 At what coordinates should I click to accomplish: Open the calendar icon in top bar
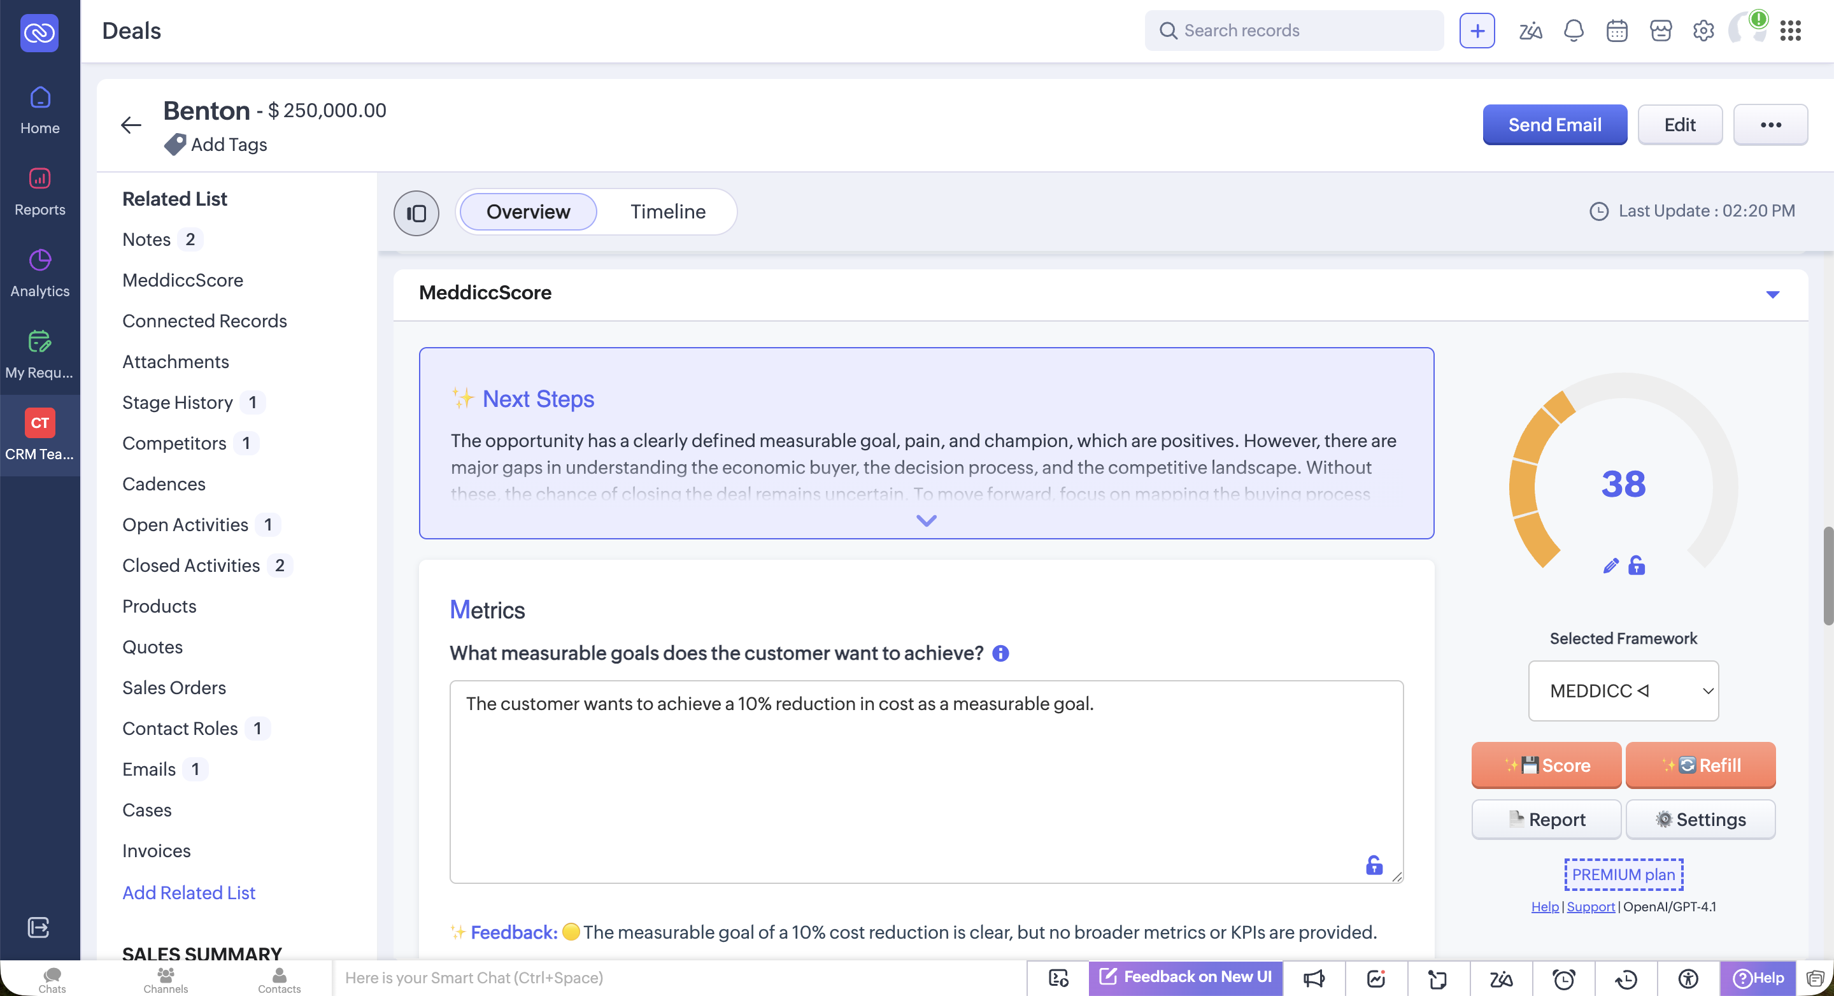[x=1617, y=31]
